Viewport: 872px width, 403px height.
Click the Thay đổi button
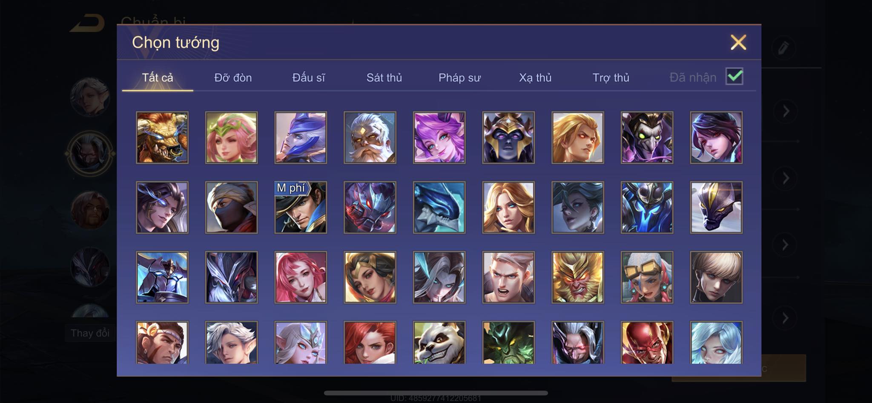pyautogui.click(x=90, y=333)
